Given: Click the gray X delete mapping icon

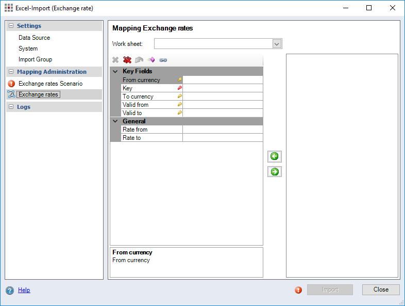Looking at the screenshot, I should [115, 60].
